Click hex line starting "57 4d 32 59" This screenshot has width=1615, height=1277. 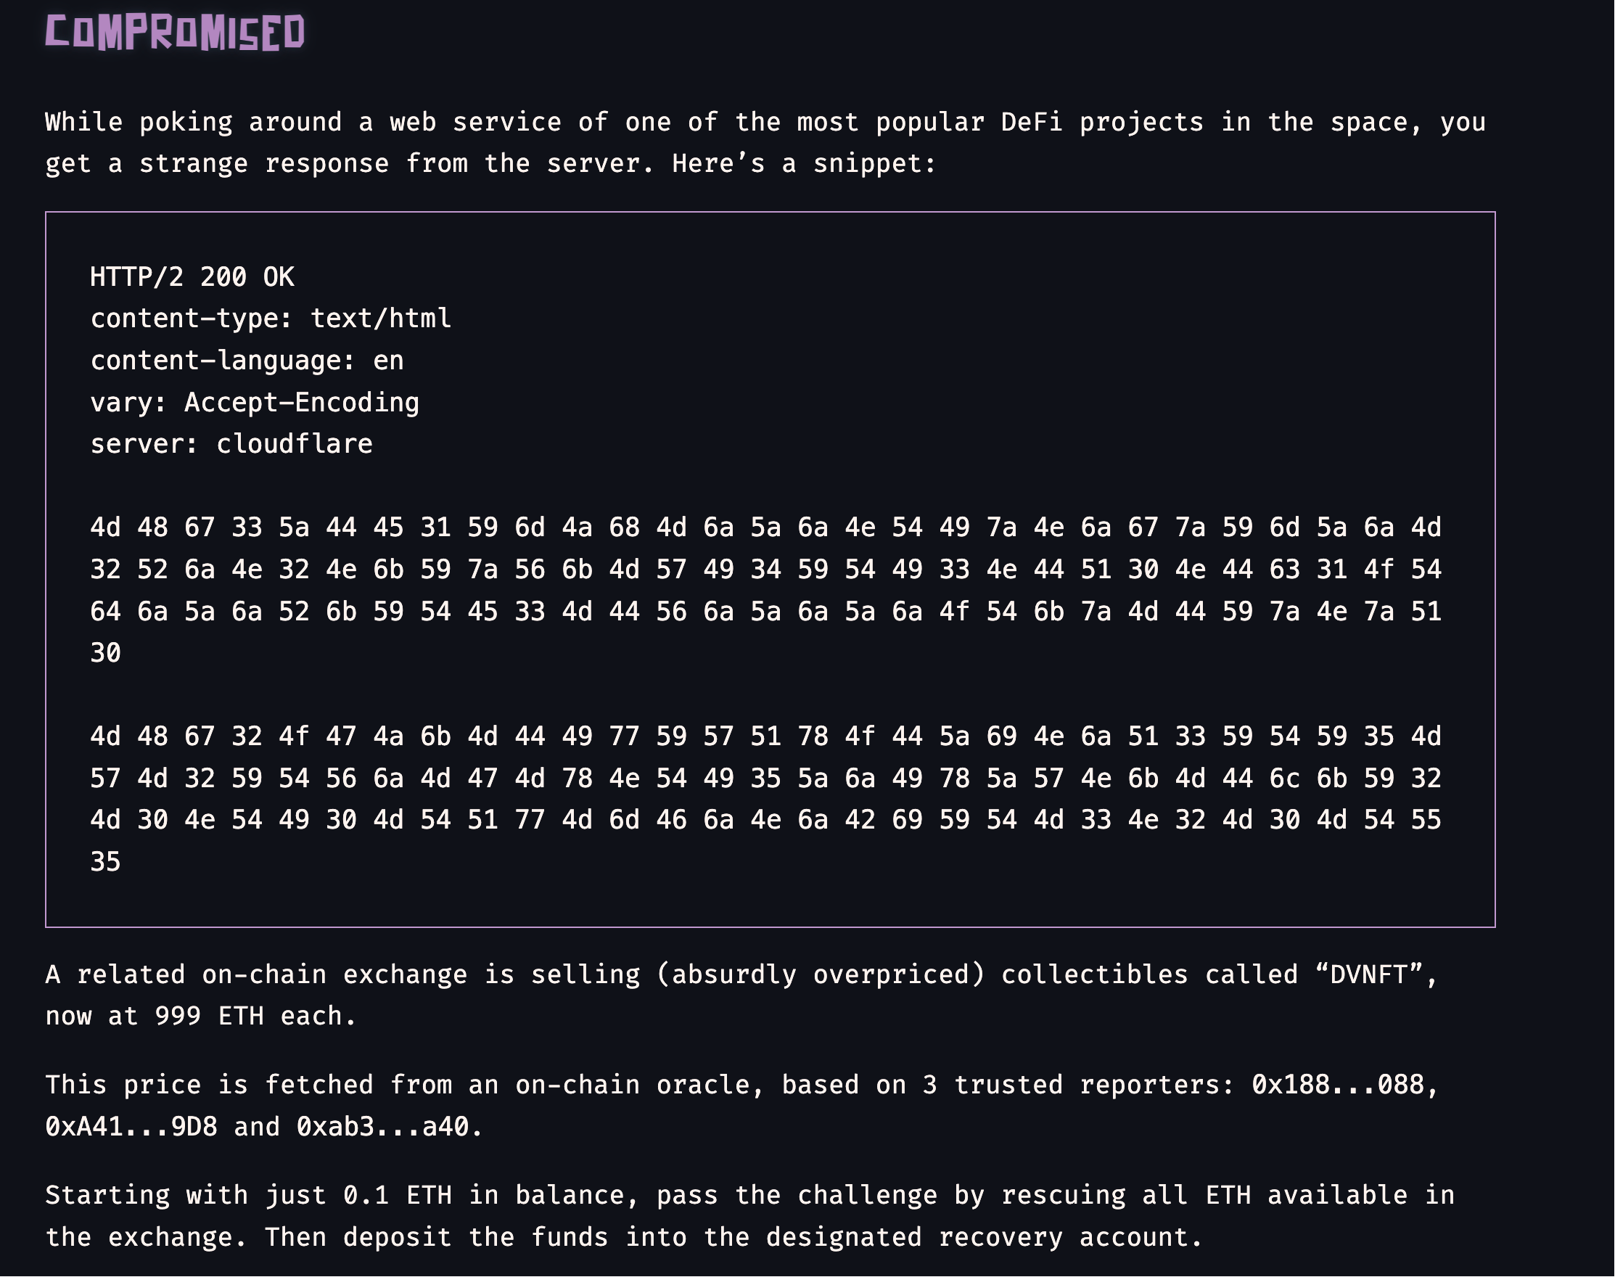pyautogui.click(x=765, y=779)
